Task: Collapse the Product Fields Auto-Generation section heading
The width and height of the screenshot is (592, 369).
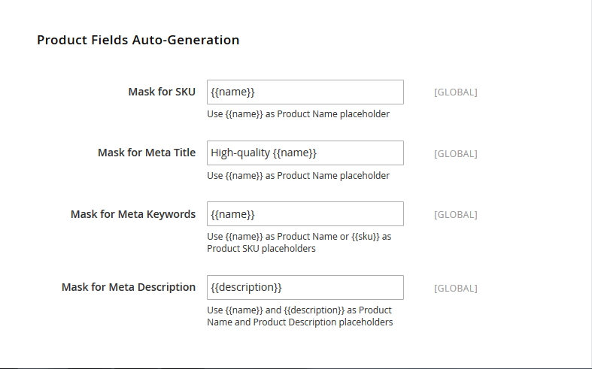Action: pyautogui.click(x=138, y=40)
